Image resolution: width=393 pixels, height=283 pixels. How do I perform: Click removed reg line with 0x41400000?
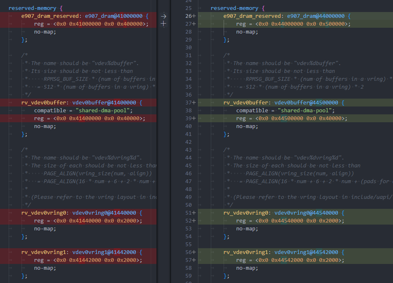click(89, 119)
